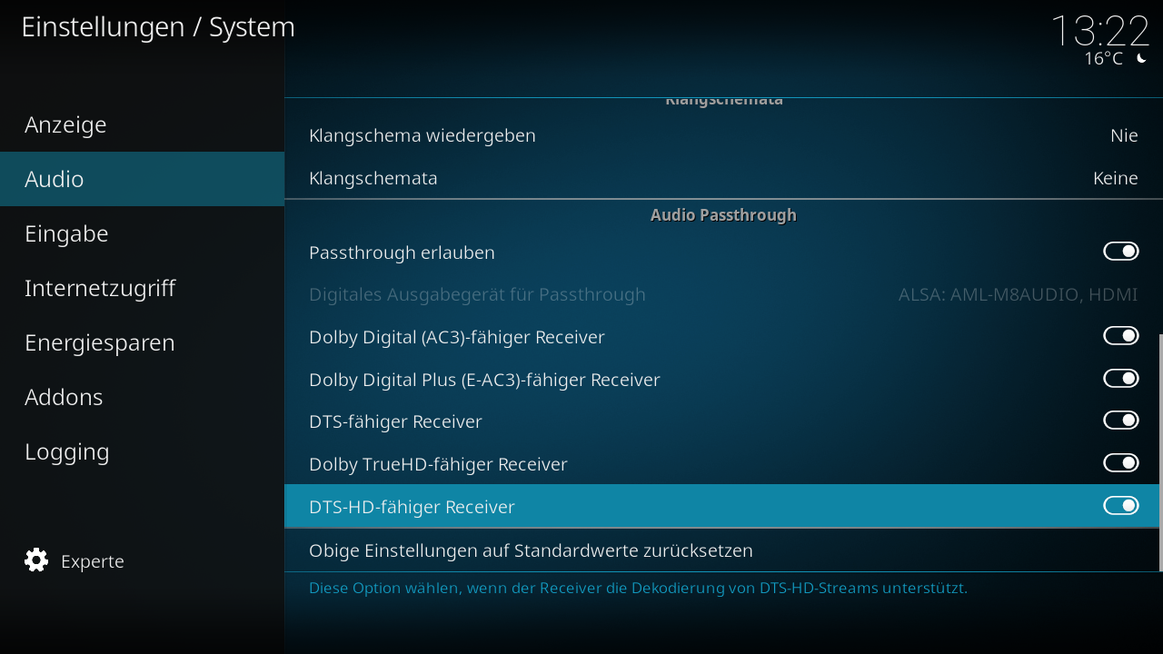
Task: Click the vertical scrollbar of settings list
Action: pyautogui.click(x=1160, y=452)
